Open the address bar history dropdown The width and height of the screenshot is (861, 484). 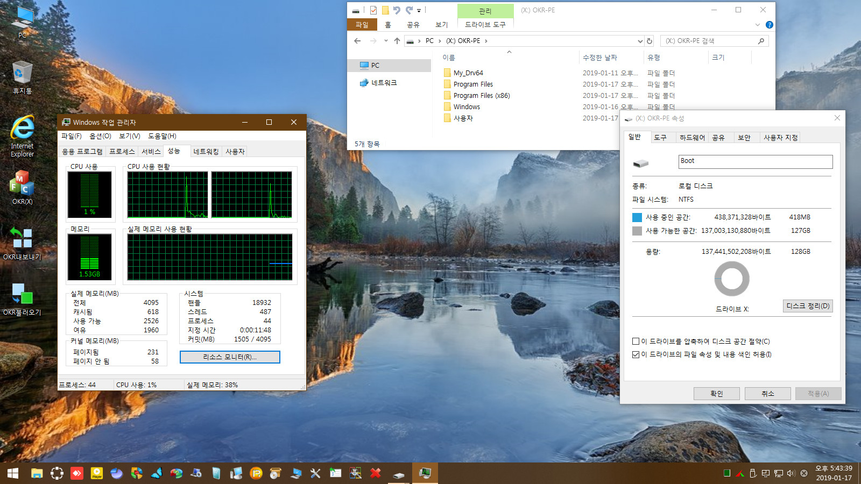[640, 41]
